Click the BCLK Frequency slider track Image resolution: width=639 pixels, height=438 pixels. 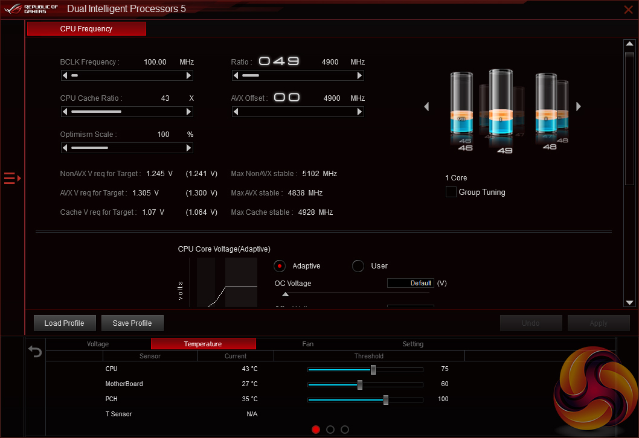127,75
